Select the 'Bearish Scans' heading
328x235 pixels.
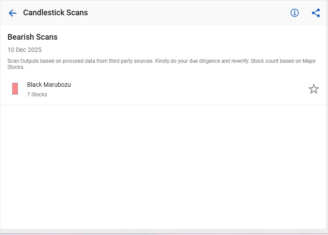(32, 37)
